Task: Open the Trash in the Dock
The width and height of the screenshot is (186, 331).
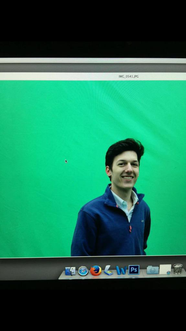Action: point(178,269)
